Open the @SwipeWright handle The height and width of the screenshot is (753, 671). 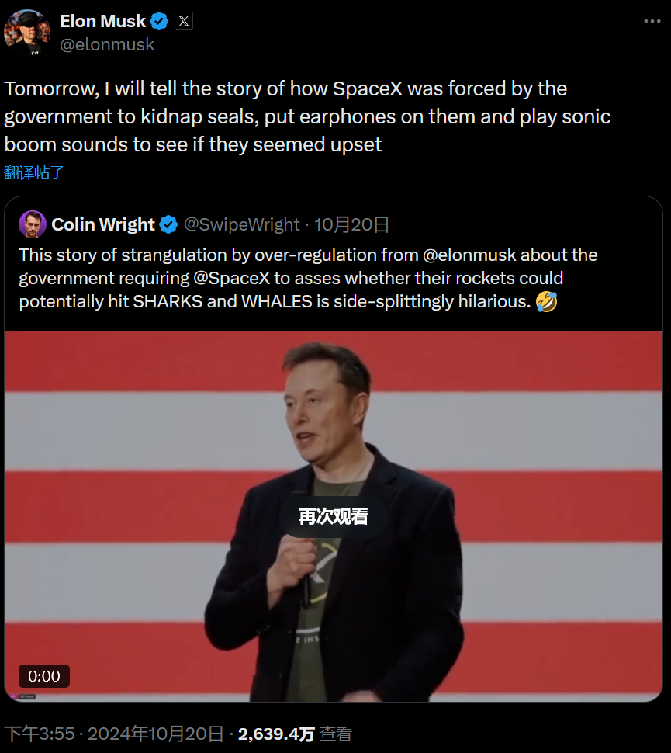(241, 225)
